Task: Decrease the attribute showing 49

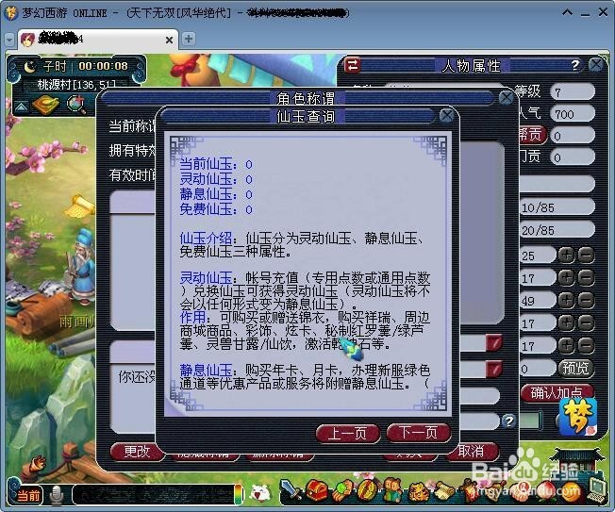Action: [x=586, y=301]
